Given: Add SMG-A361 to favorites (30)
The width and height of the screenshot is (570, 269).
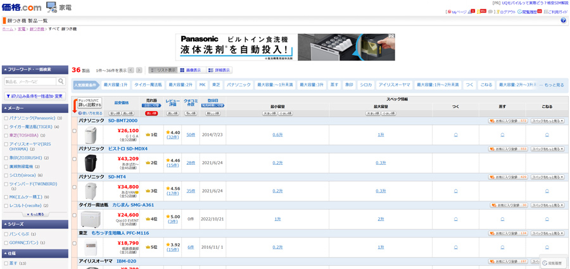Looking at the screenshot, I should (x=509, y=205).
